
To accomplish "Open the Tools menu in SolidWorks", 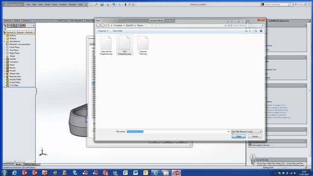I will pyautogui.click(x=54, y=4).
